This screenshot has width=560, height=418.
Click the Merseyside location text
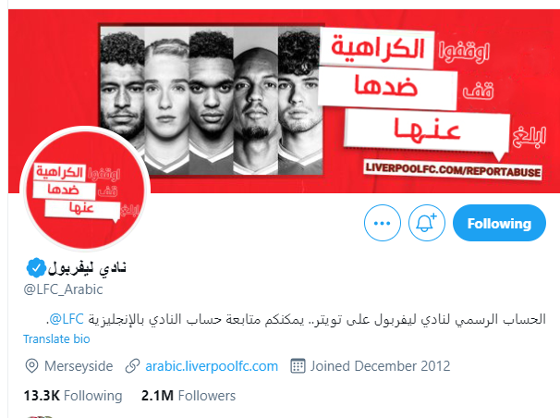tap(79, 366)
